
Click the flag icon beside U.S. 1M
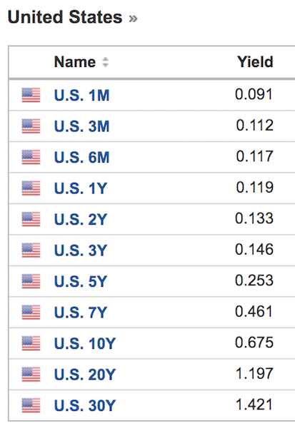31,95
